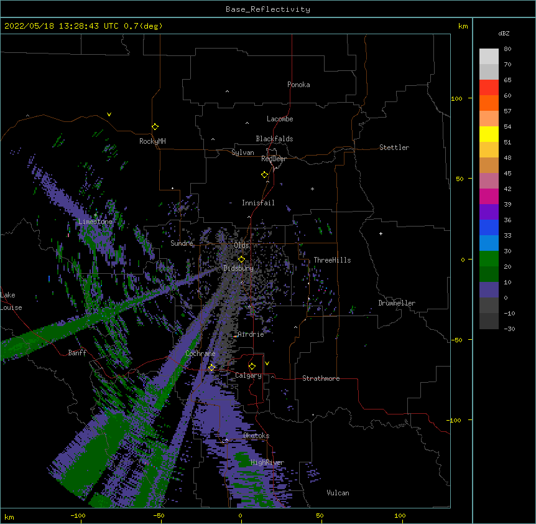
Task: Click the Banff town label
Action: (x=77, y=353)
